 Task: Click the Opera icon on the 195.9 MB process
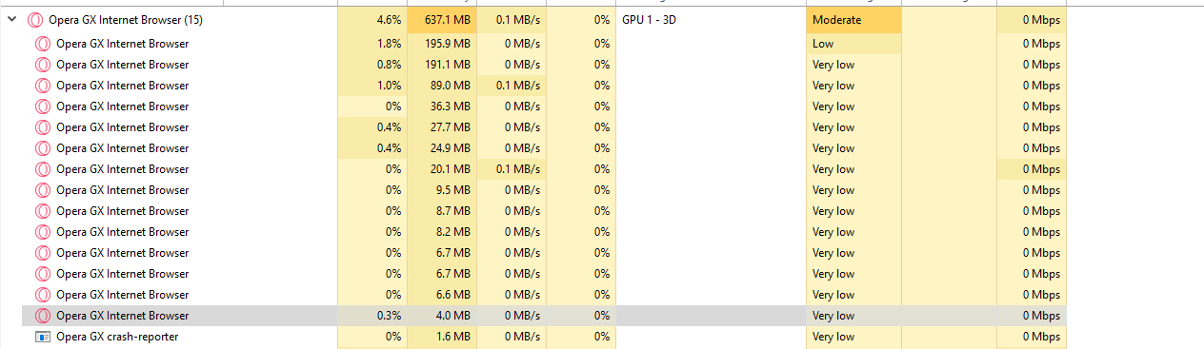pos(42,44)
